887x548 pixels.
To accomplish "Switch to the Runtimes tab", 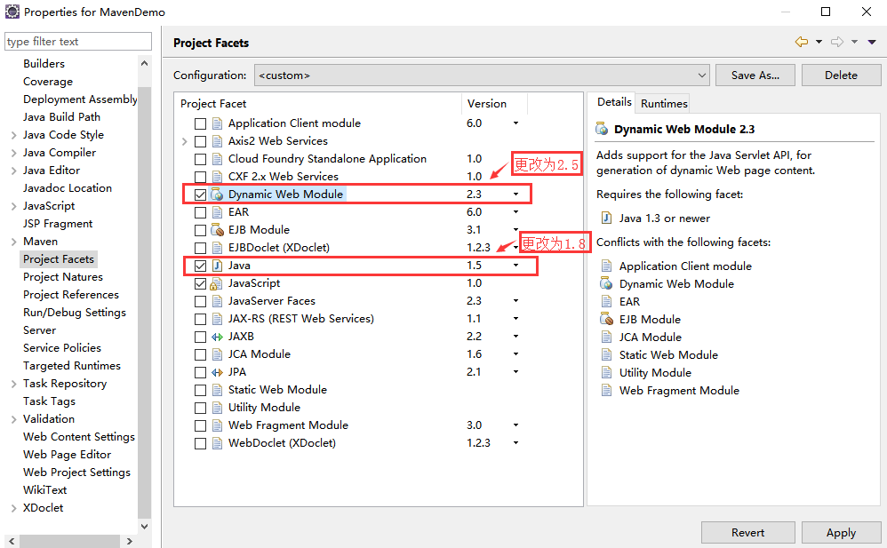I will click(x=664, y=104).
